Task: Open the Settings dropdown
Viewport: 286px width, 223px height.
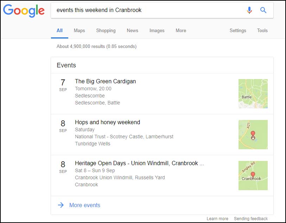Action: coord(238,31)
